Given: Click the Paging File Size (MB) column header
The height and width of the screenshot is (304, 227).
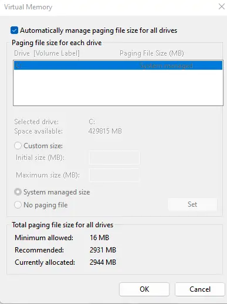Looking at the screenshot, I should pyautogui.click(x=152, y=53).
